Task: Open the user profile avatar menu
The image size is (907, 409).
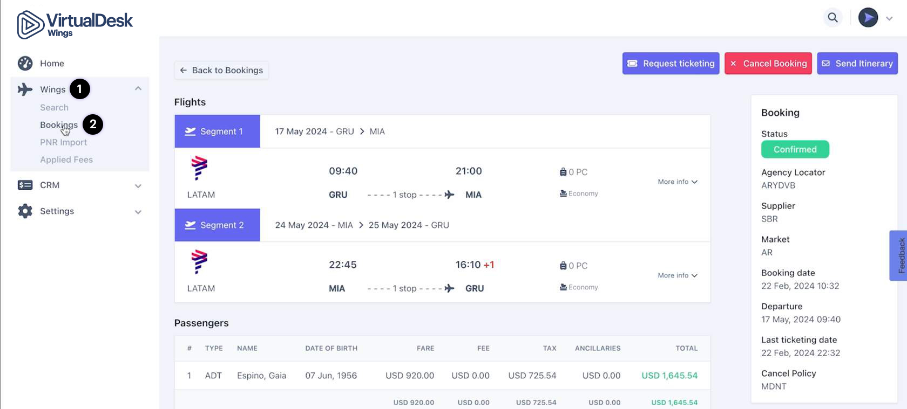Action: click(x=868, y=18)
